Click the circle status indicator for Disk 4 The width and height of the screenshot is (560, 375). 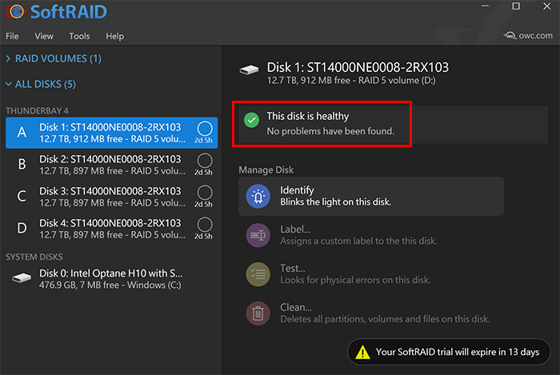point(205,225)
